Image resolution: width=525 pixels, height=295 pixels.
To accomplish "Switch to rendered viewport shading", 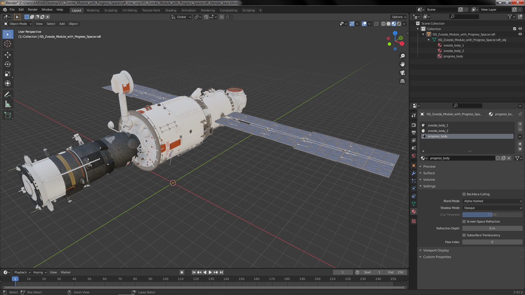I will pos(399,24).
